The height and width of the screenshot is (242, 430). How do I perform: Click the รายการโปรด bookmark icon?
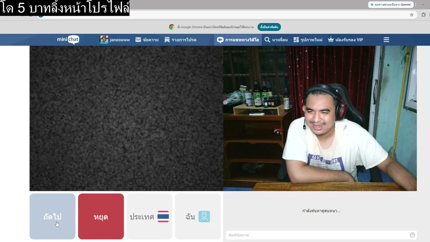click(x=167, y=40)
